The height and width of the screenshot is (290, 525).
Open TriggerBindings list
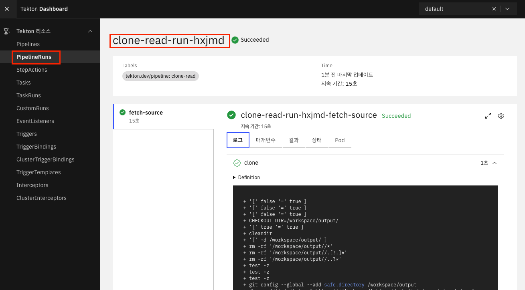pyautogui.click(x=36, y=147)
